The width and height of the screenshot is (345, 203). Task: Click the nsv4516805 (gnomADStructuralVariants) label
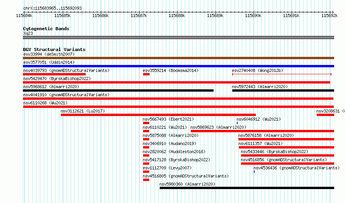[186, 176]
